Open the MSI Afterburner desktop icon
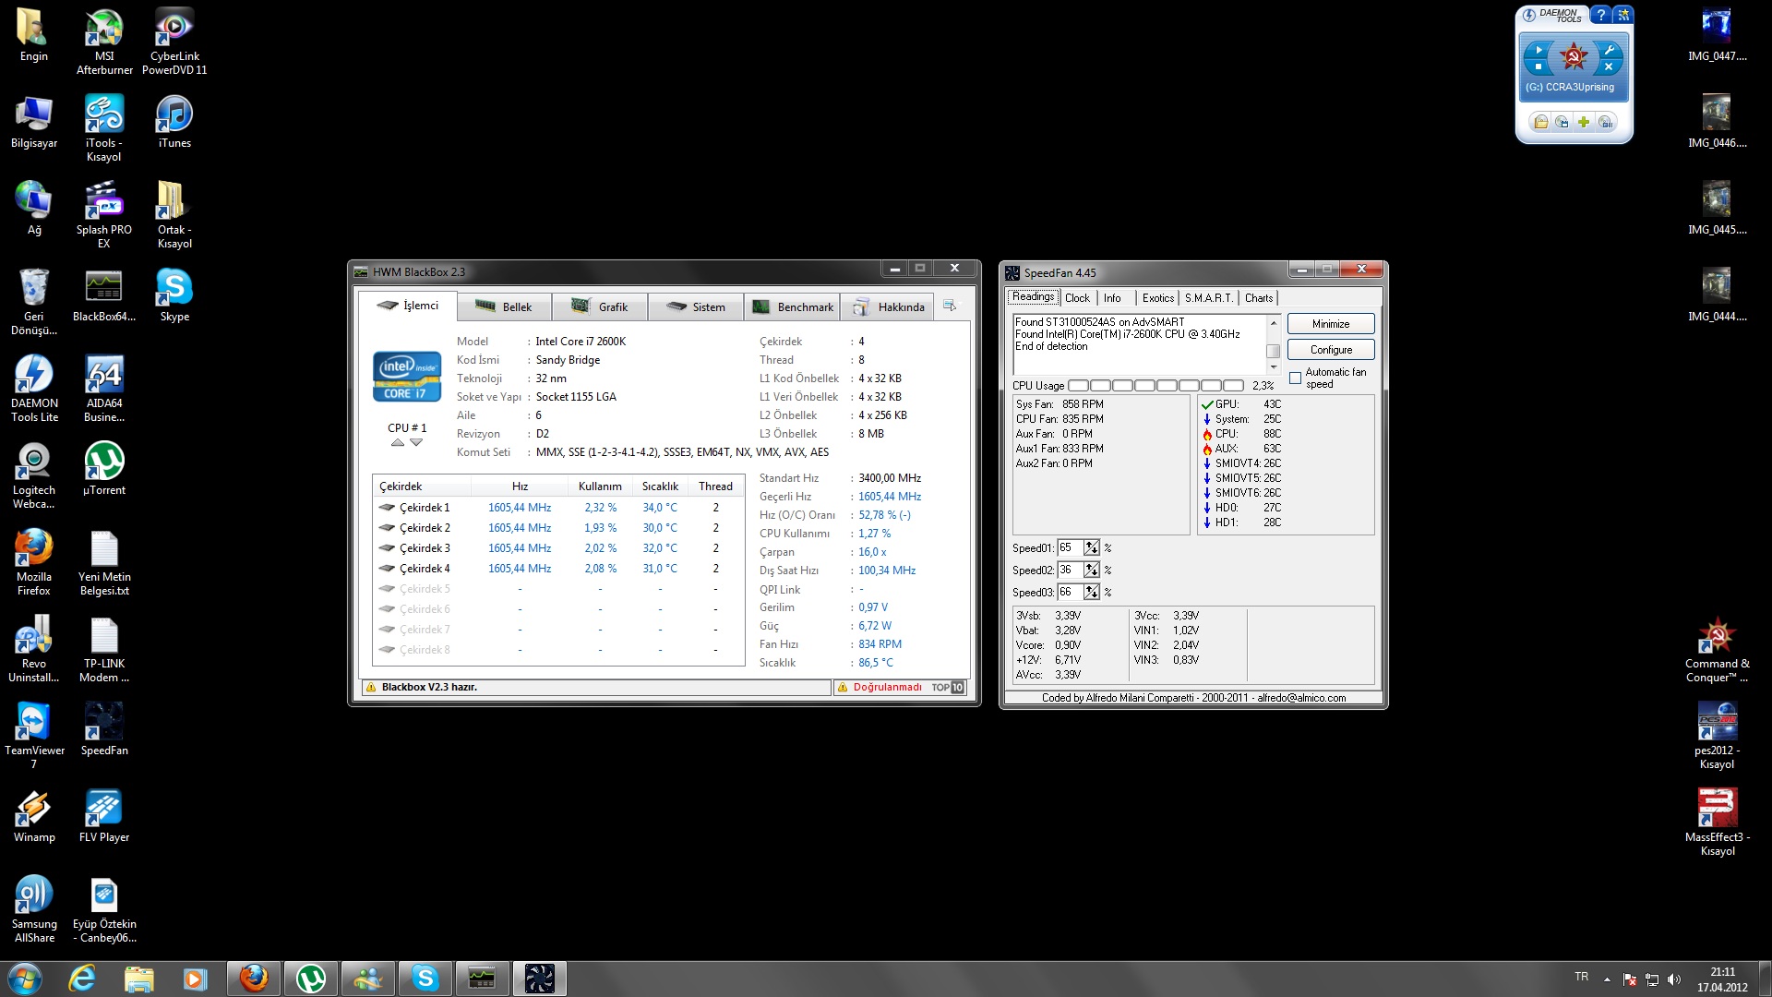The width and height of the screenshot is (1772, 997). click(x=104, y=42)
